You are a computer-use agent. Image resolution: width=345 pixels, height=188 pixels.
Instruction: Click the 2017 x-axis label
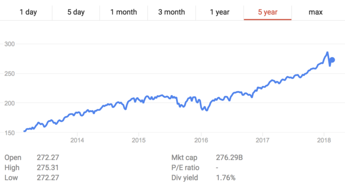pyautogui.click(x=263, y=140)
